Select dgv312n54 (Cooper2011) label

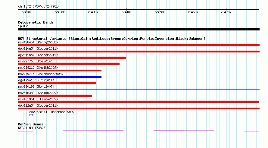pos(38,105)
